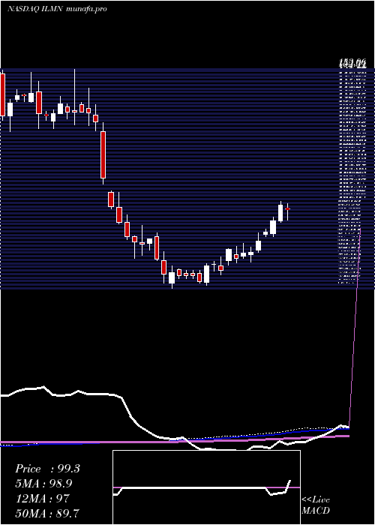Click the 'Price : 99.3' readout
The image size is (375, 525).
(x=47, y=469)
